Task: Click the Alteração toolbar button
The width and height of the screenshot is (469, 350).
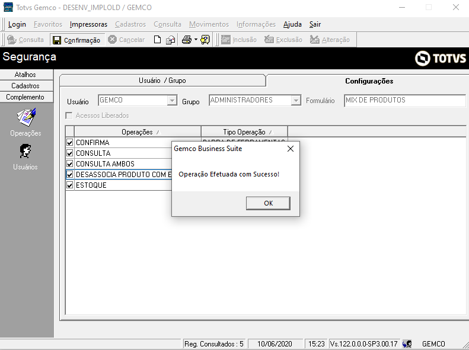Action: (x=330, y=40)
